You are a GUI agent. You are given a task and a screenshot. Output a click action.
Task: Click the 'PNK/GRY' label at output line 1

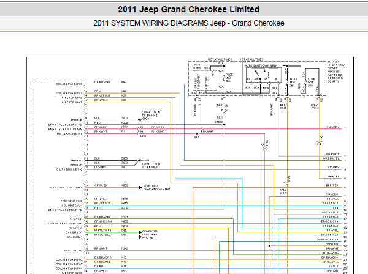333,127
